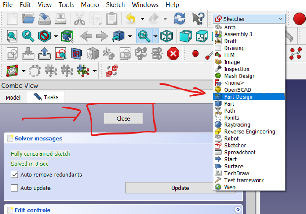Screen dimensions: 306x214
Task: Click the Leave sketch down-arrow icon
Action: pyautogui.click(x=28, y=53)
